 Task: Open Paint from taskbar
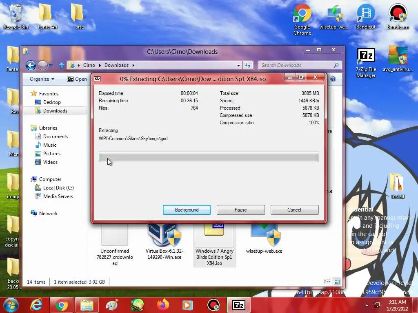112,305
